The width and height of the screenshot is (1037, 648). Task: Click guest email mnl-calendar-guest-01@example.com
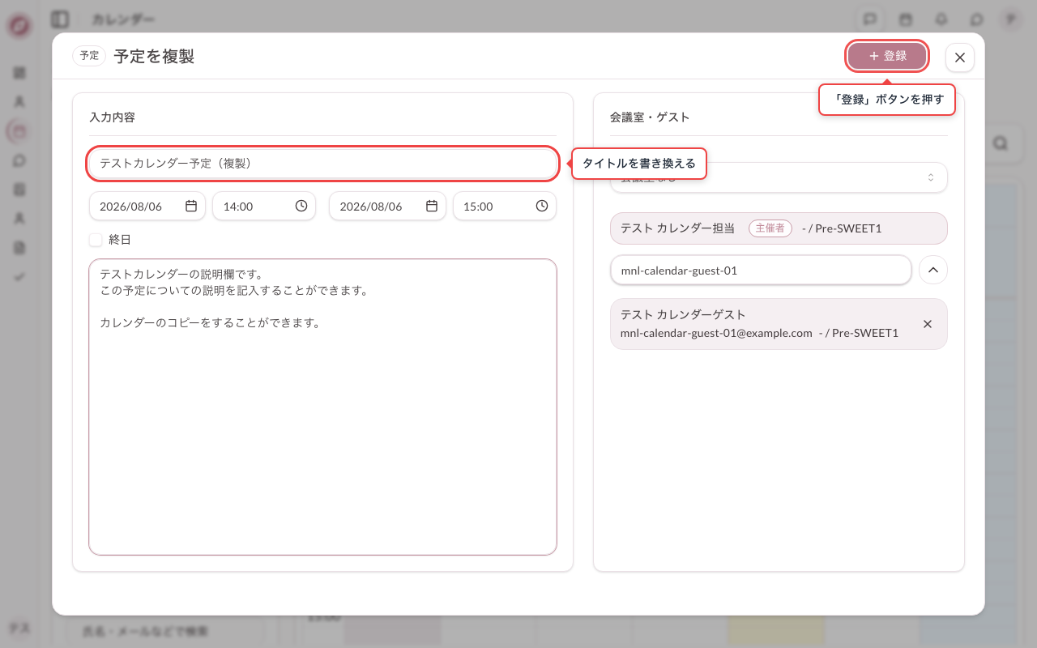[x=716, y=333]
